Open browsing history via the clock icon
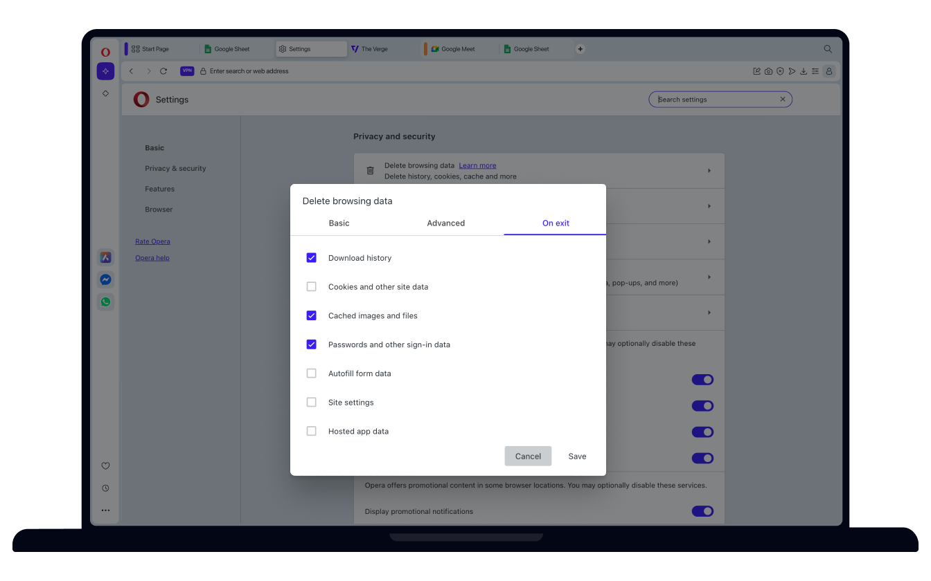 (x=105, y=488)
